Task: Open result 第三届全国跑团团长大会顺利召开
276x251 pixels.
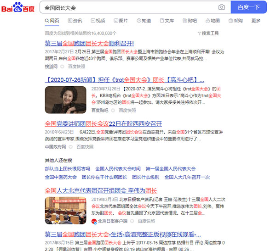Action: [89, 43]
